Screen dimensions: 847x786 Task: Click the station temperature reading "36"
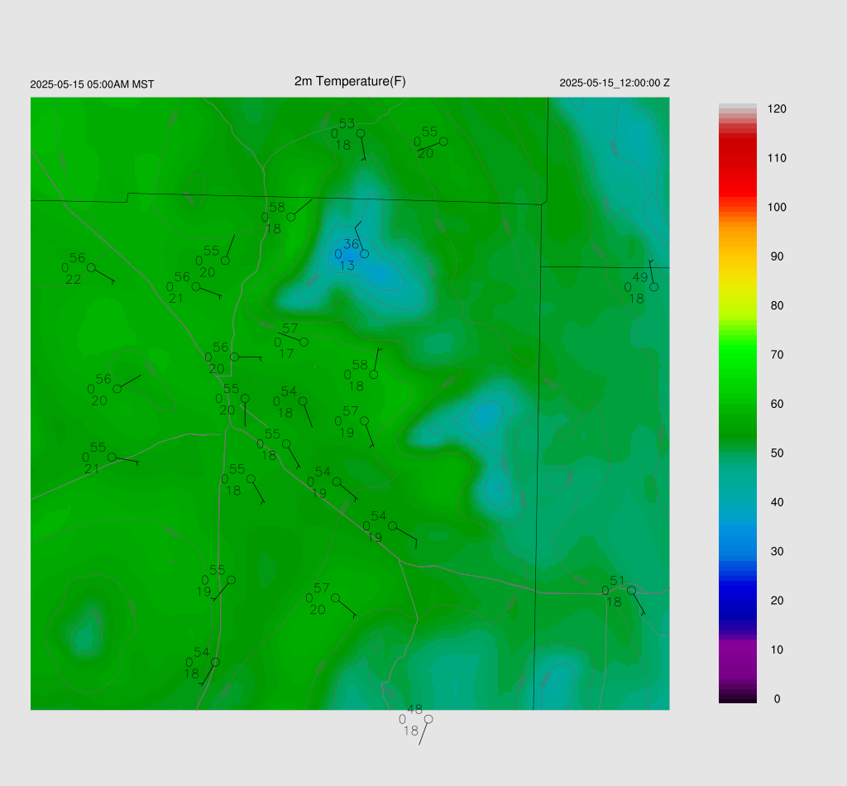click(x=351, y=244)
